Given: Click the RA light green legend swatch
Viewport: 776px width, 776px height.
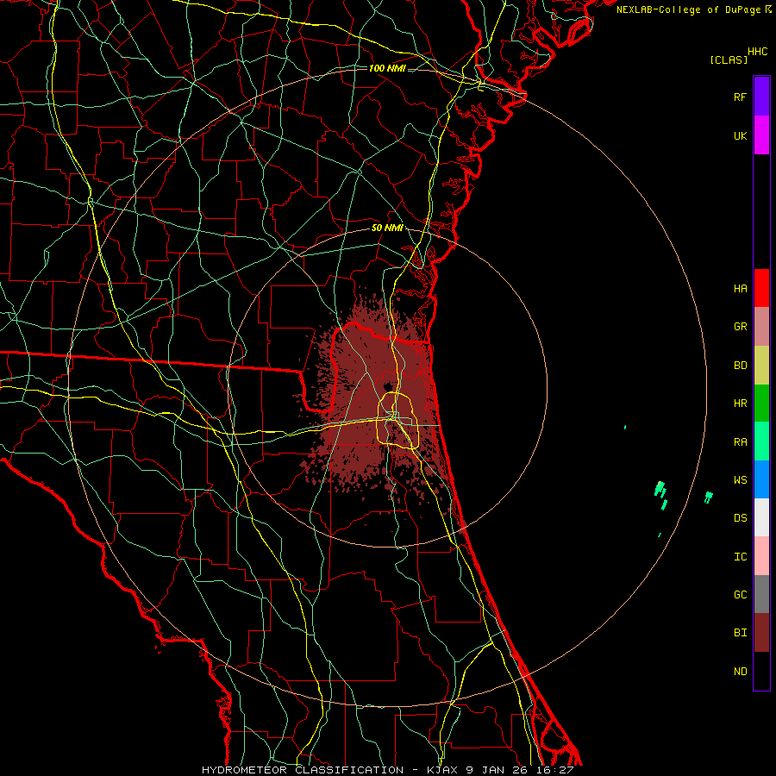Looking at the screenshot, I should (761, 441).
